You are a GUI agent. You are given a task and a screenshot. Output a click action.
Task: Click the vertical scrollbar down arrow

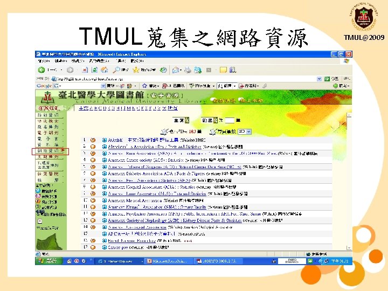click(349, 247)
